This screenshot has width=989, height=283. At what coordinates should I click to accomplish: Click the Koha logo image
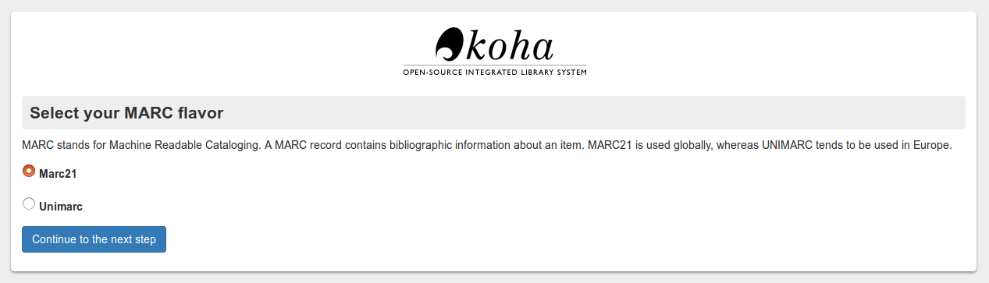pos(494,51)
